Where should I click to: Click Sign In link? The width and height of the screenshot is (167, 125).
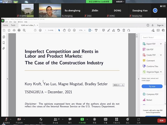pyautogui.click(x=160, y=25)
